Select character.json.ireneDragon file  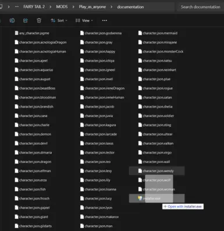(102, 88)
